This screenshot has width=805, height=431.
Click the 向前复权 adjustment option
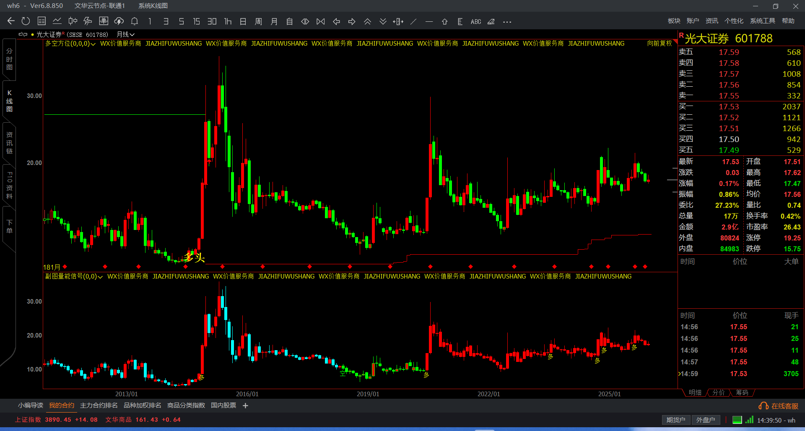[659, 43]
